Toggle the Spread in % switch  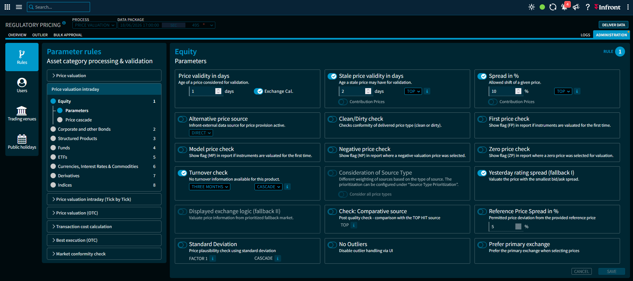[x=482, y=76]
